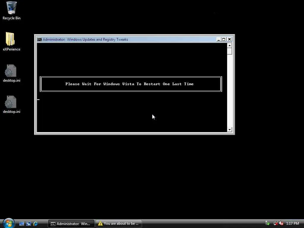Click the network tray icon with red X
This screenshot has width=304, height=228.
click(275, 223)
